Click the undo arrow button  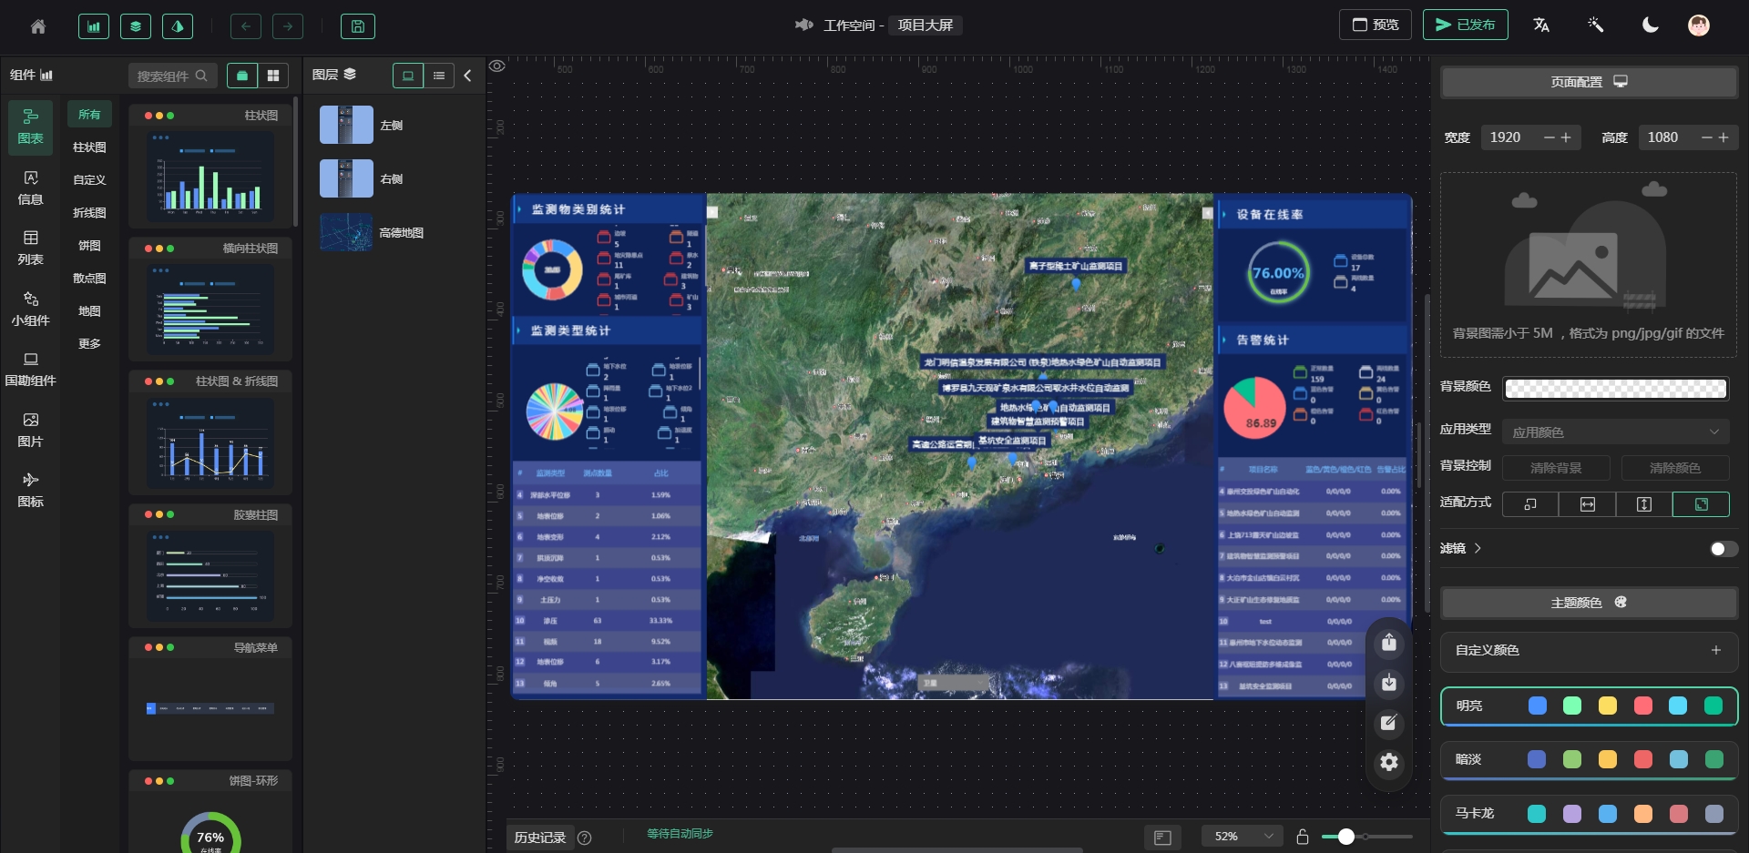[x=245, y=26]
